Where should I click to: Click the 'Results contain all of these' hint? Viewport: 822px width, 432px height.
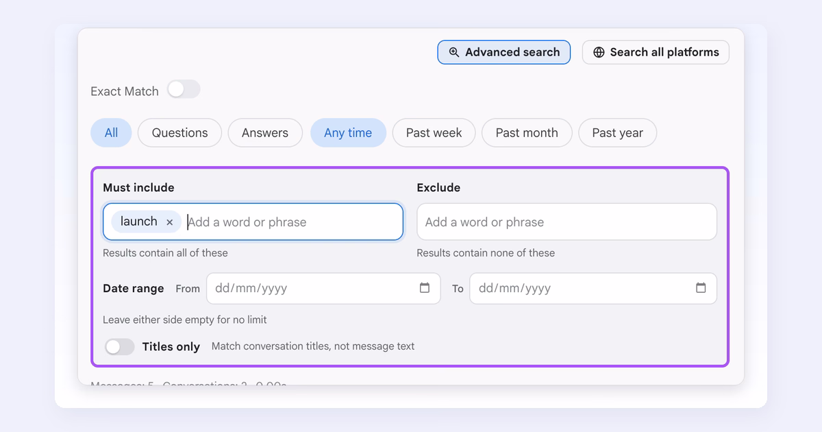pos(165,253)
